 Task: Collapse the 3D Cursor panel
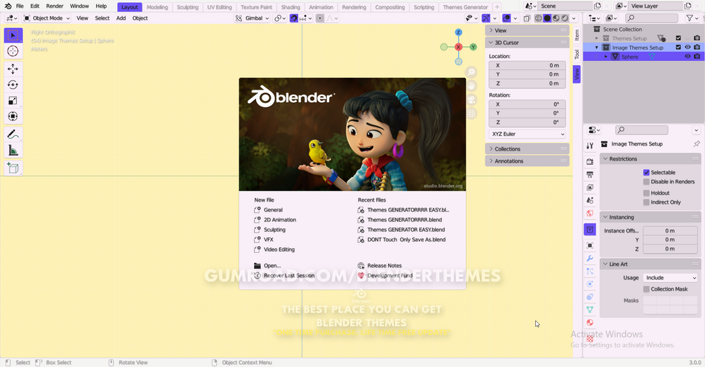[527, 43]
